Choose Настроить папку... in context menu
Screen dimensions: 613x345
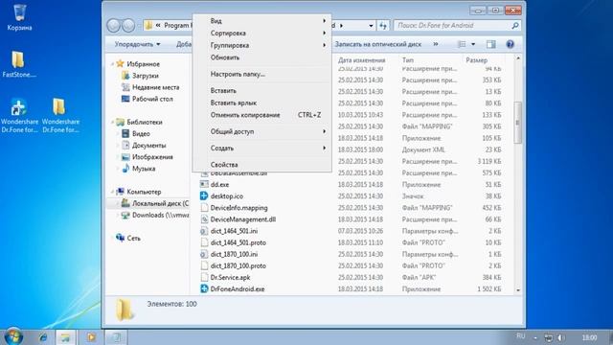click(261, 74)
